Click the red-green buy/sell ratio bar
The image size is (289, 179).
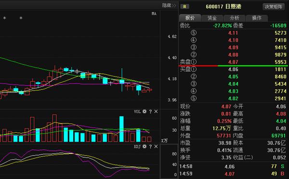233,66
